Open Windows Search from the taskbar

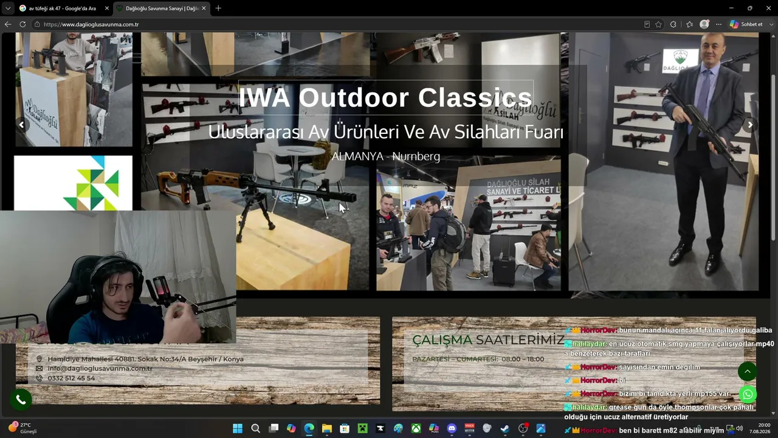[x=256, y=428]
